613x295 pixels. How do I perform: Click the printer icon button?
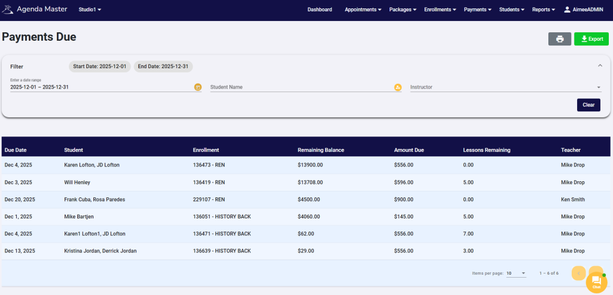pyautogui.click(x=559, y=39)
